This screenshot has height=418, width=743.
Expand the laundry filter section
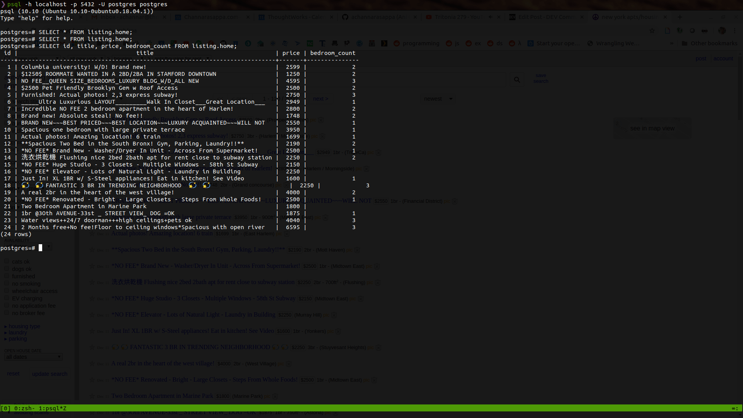[18, 332]
